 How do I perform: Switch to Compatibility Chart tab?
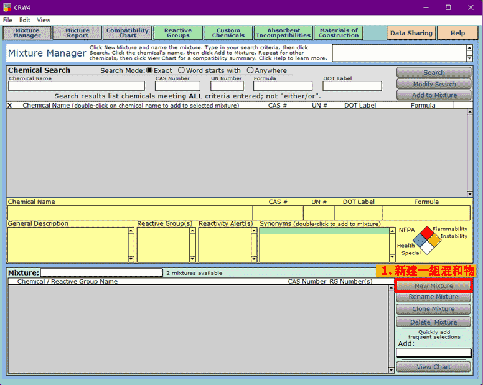pyautogui.click(x=128, y=33)
